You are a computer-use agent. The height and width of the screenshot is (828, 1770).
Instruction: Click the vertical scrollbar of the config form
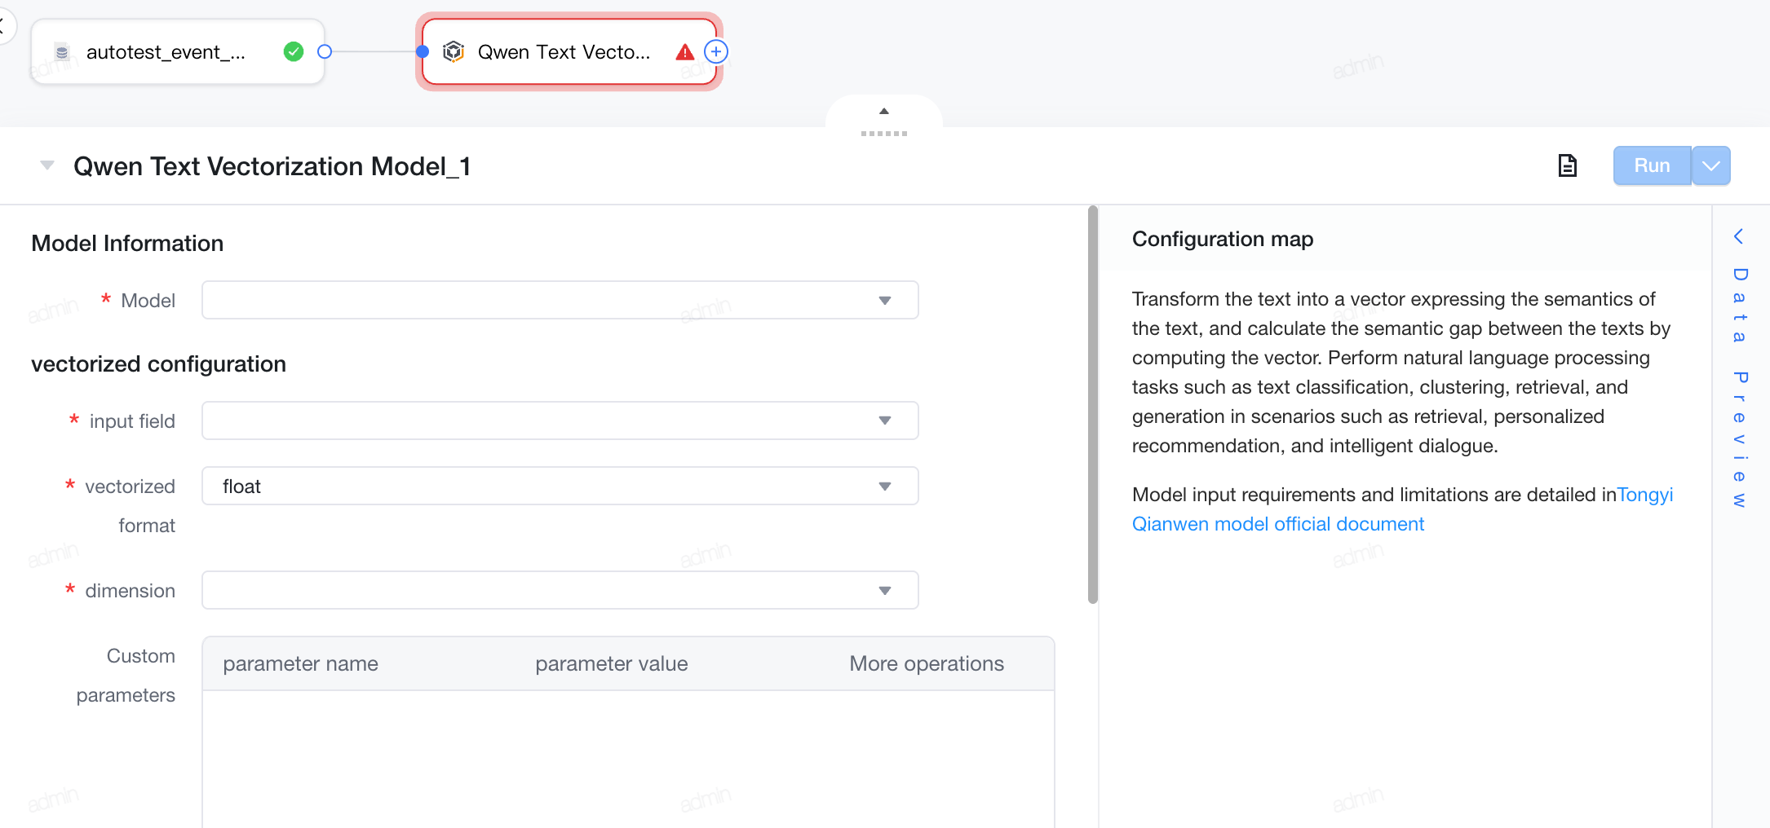coord(1093,405)
